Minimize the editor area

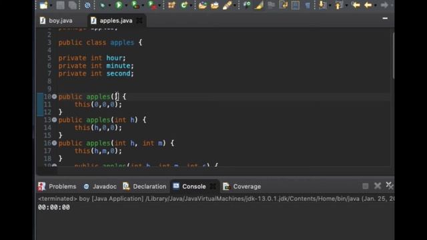click(385, 18)
